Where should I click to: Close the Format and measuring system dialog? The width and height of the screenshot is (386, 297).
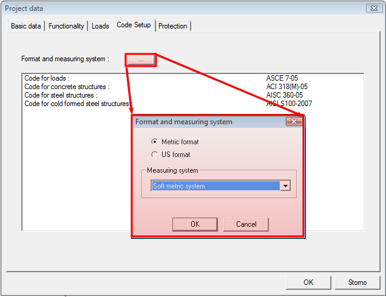click(x=294, y=122)
